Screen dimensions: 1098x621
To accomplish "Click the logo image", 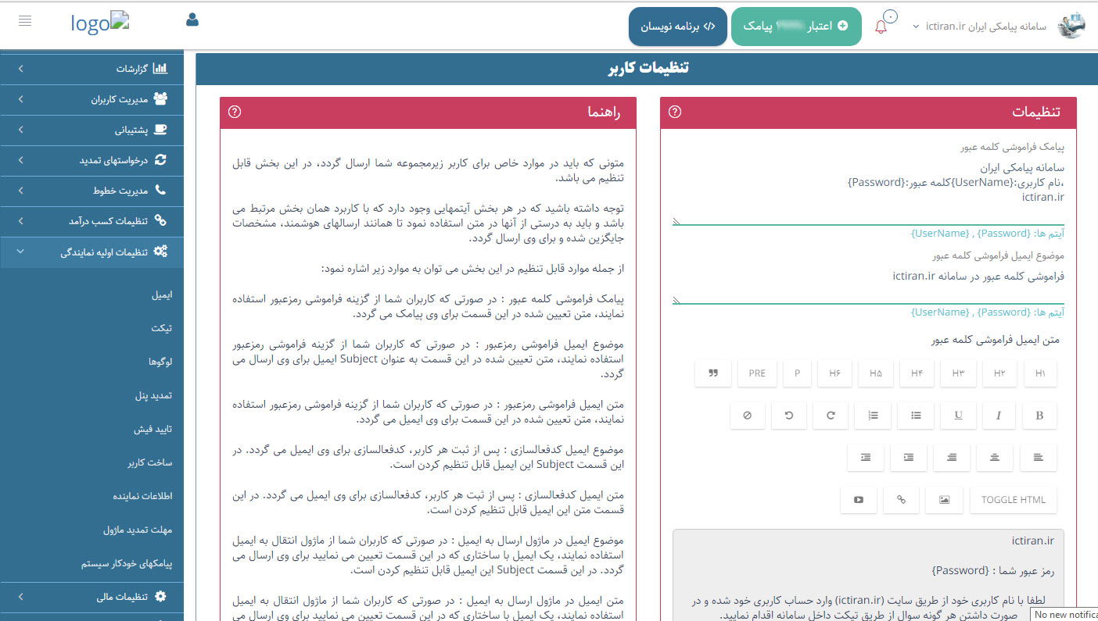I will pos(100,22).
